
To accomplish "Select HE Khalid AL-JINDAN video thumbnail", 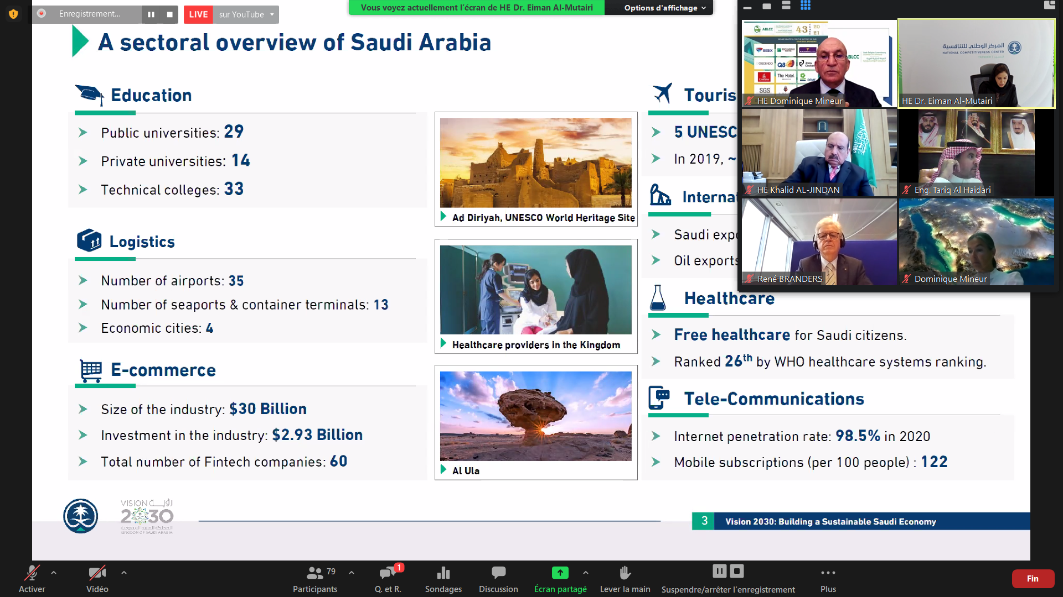I will (819, 153).
